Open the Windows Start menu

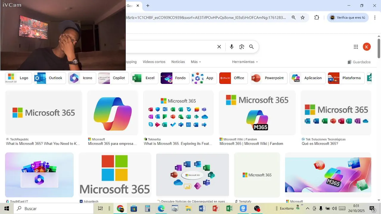coord(7,209)
